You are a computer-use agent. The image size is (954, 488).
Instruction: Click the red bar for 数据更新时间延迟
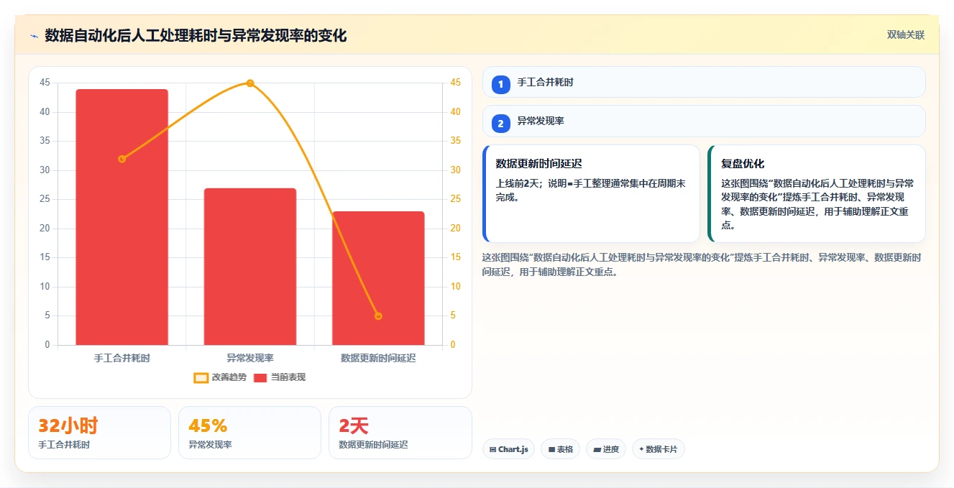[x=378, y=278]
